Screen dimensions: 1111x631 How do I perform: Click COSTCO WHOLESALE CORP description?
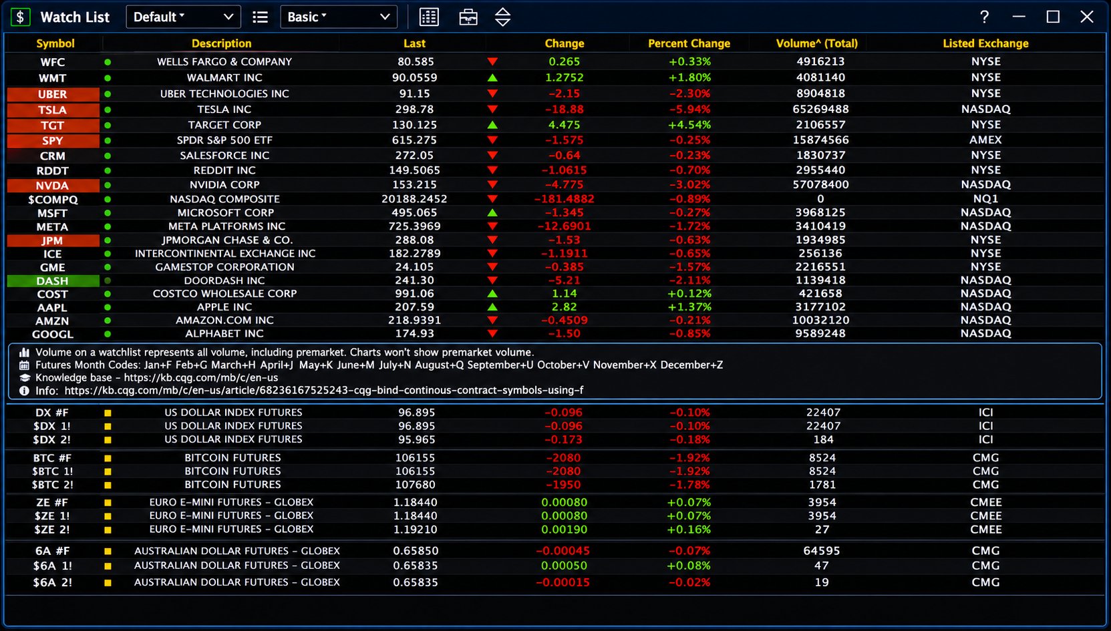point(224,294)
